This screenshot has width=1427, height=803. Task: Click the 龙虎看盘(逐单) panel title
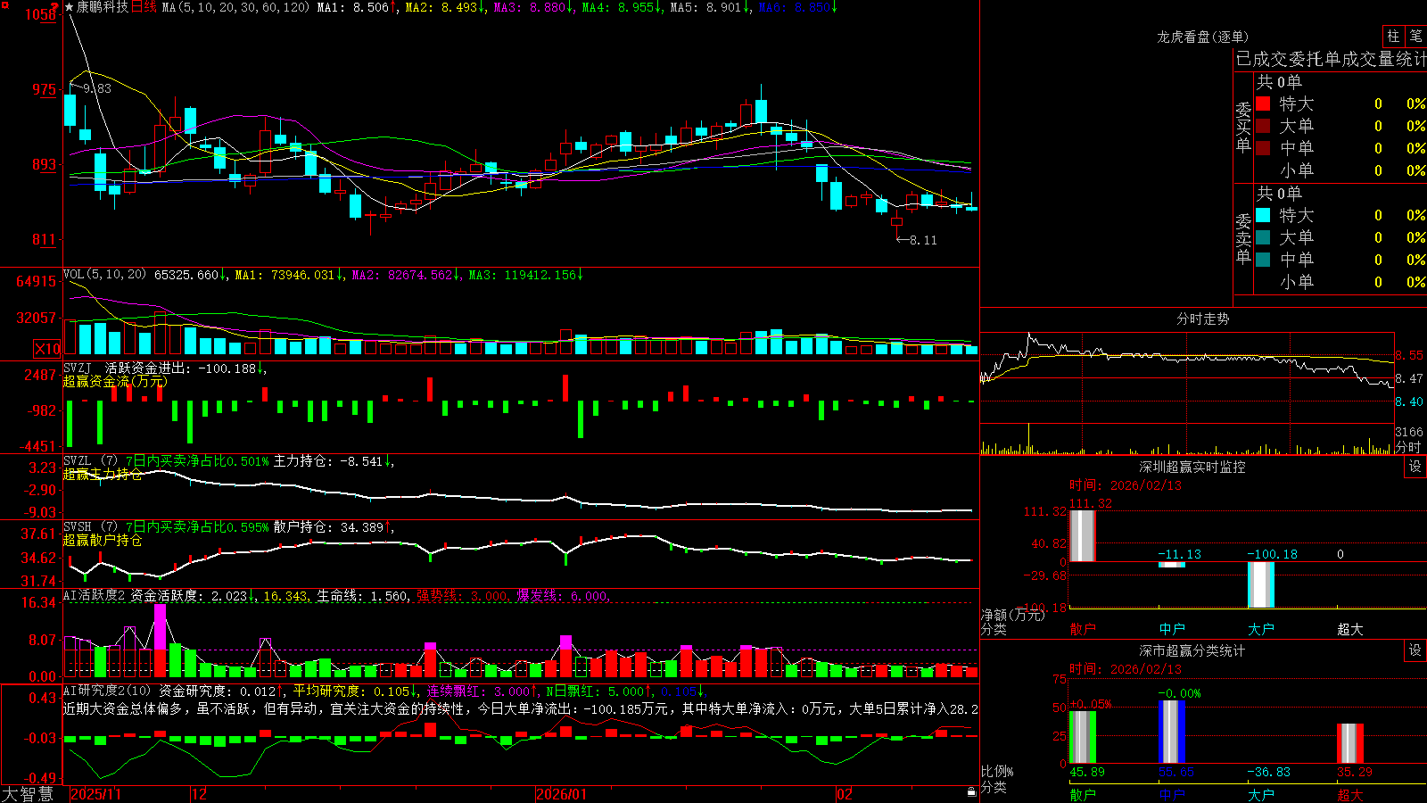(1203, 37)
